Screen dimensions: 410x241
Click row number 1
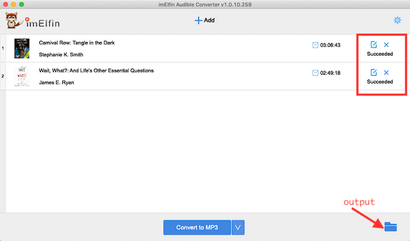3,48
